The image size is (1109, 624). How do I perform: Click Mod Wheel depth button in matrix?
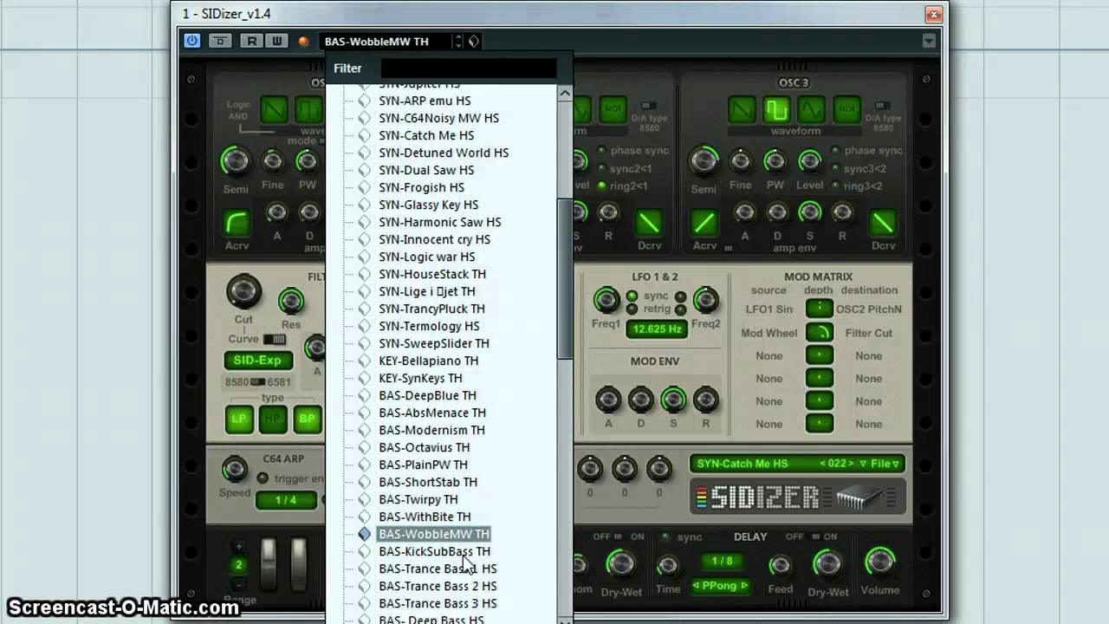(819, 333)
